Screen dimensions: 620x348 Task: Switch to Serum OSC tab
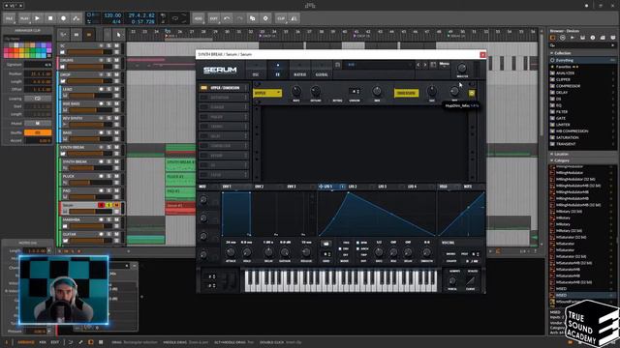256,70
